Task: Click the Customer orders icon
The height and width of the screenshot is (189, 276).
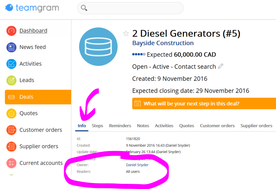Action: tap(11, 130)
